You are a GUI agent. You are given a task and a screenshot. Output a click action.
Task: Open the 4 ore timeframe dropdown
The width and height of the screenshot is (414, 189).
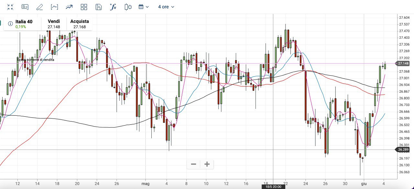166,7
